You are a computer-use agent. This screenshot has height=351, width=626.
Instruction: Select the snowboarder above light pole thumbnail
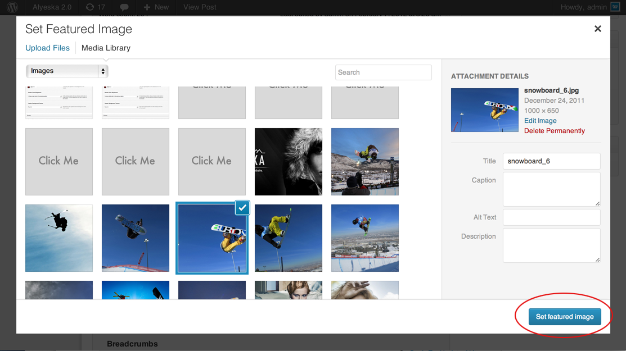(x=136, y=238)
